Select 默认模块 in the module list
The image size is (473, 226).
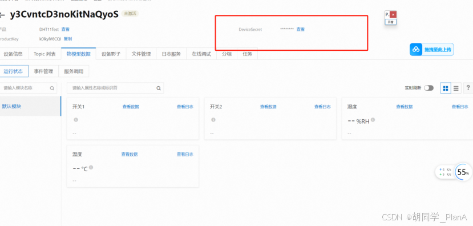pos(30,106)
